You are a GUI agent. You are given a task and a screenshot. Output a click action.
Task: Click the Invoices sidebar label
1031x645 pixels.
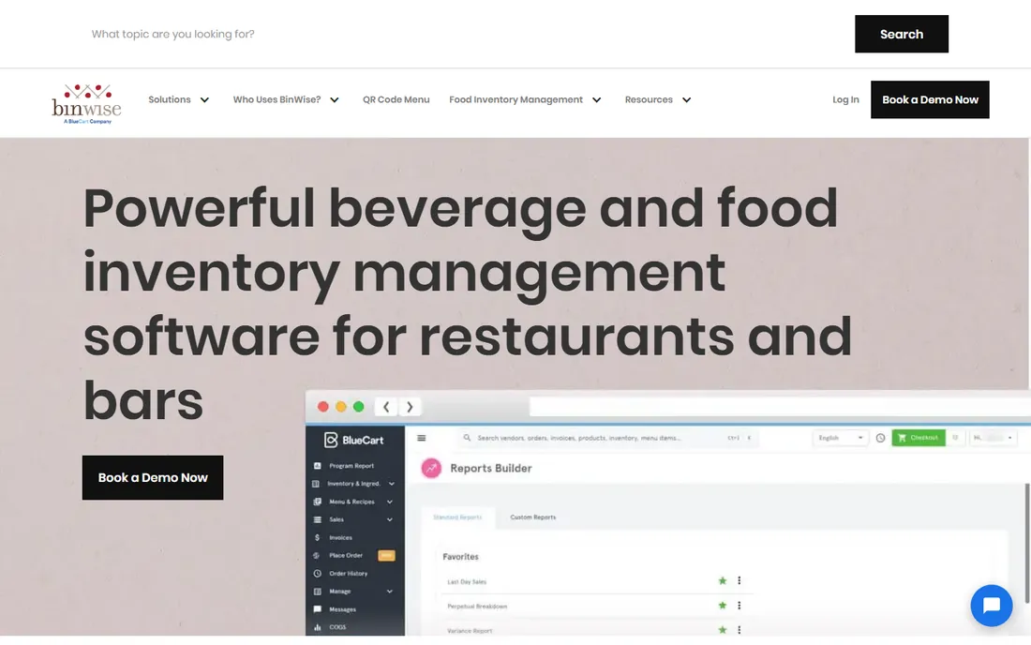click(x=340, y=537)
